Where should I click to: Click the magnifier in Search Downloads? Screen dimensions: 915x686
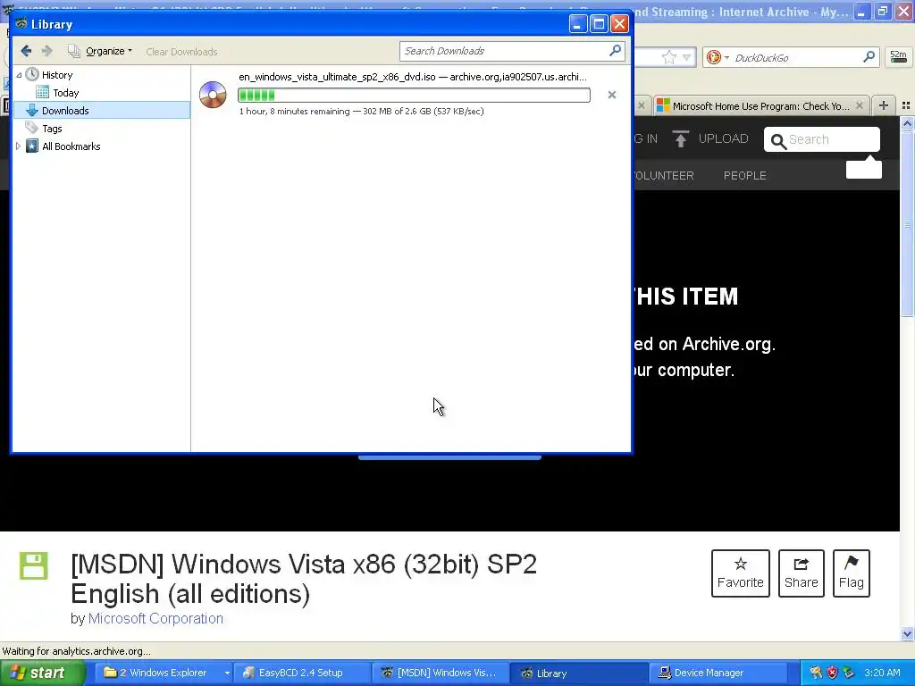pyautogui.click(x=615, y=51)
